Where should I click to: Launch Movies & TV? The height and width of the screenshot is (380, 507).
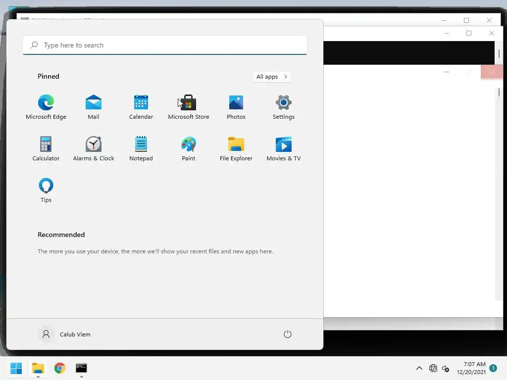coord(284,148)
